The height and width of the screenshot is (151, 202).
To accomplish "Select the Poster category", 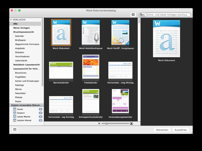I will click(18, 101).
